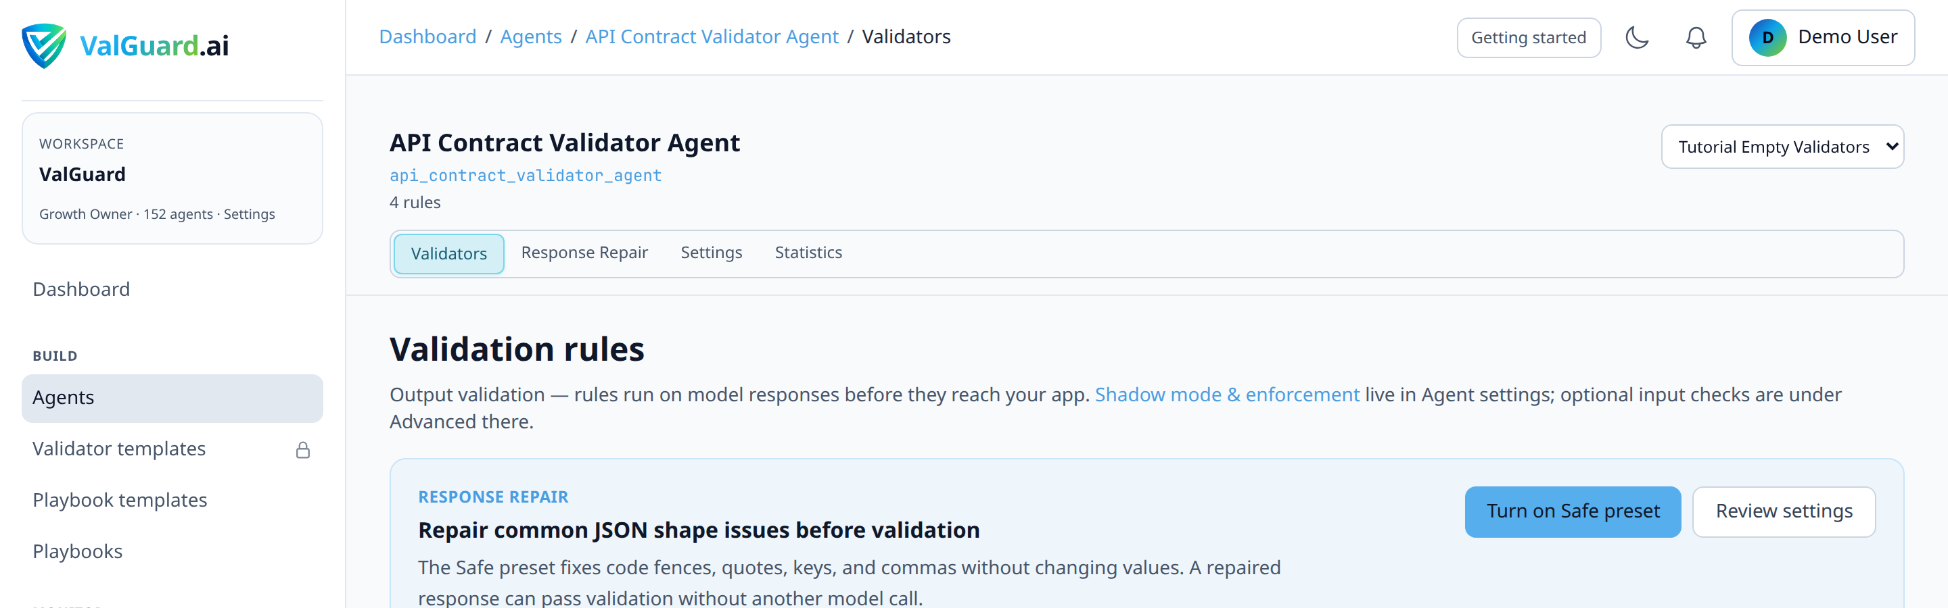Open Playbook templates in sidebar
This screenshot has height=608, width=1948.
tap(120, 500)
